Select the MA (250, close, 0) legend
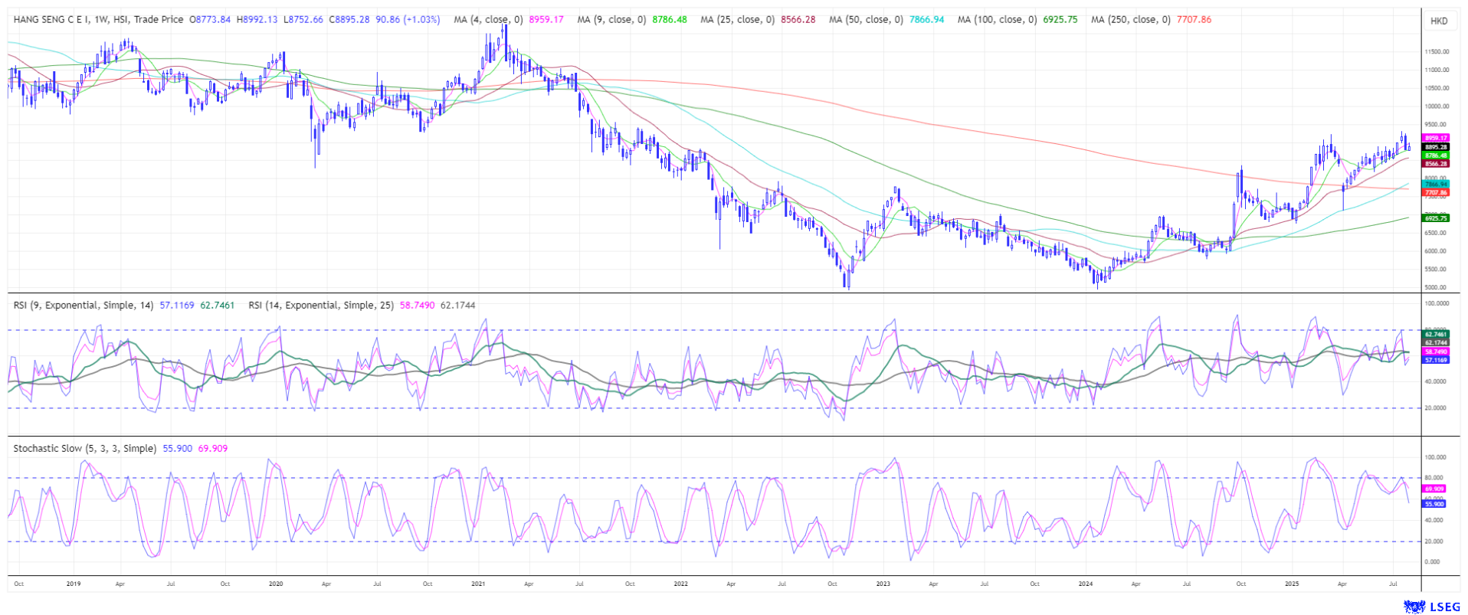This screenshot has height=615, width=1468. [1130, 20]
